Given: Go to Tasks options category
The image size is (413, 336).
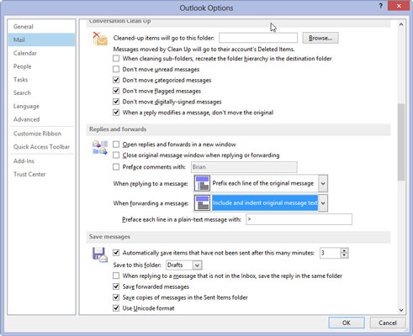Looking at the screenshot, I should point(41,80).
